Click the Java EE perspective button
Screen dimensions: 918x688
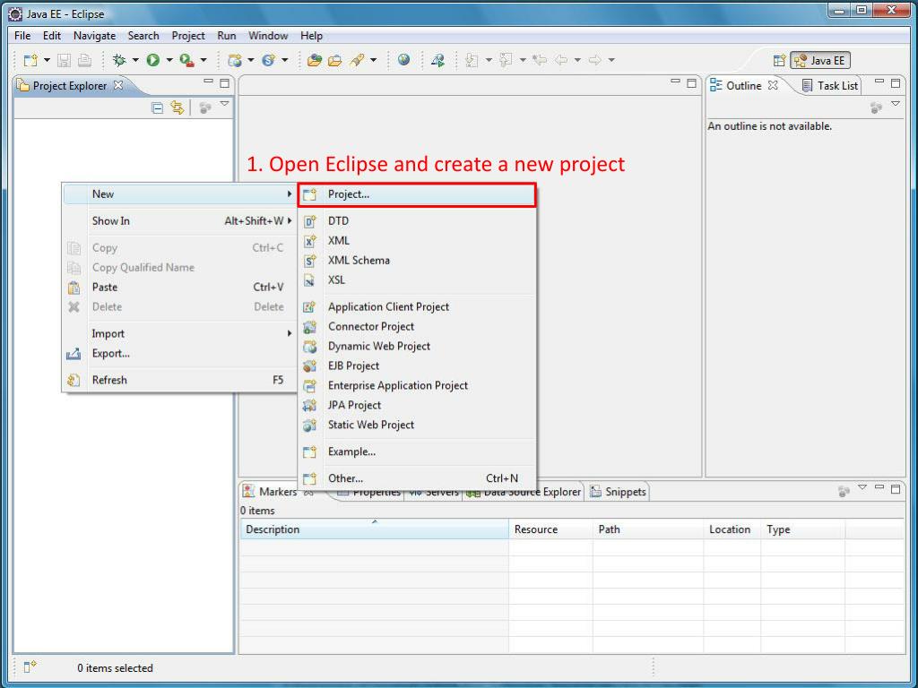[820, 60]
